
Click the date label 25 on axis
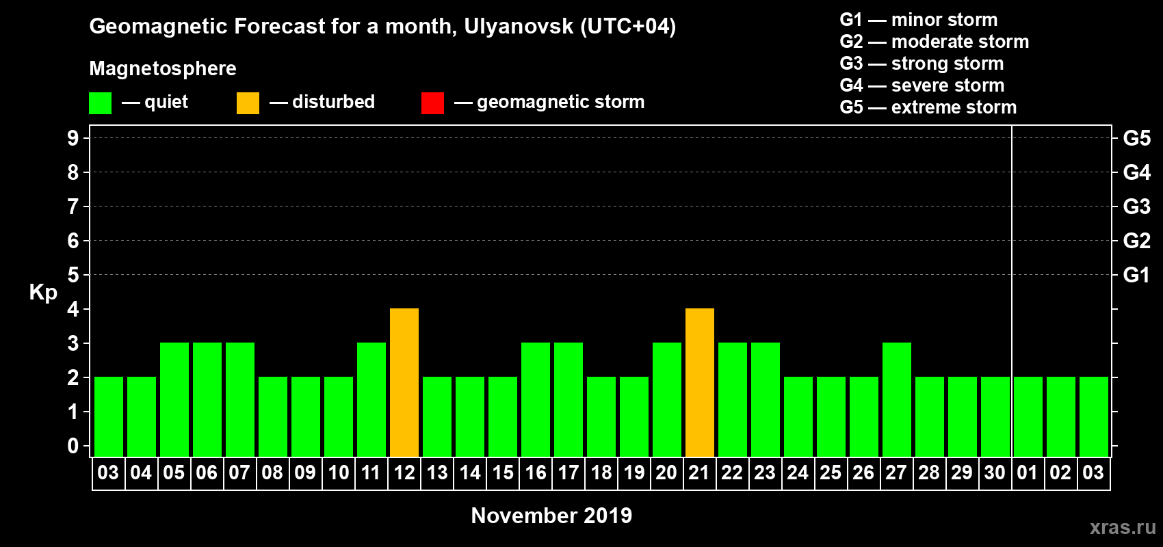click(831, 472)
